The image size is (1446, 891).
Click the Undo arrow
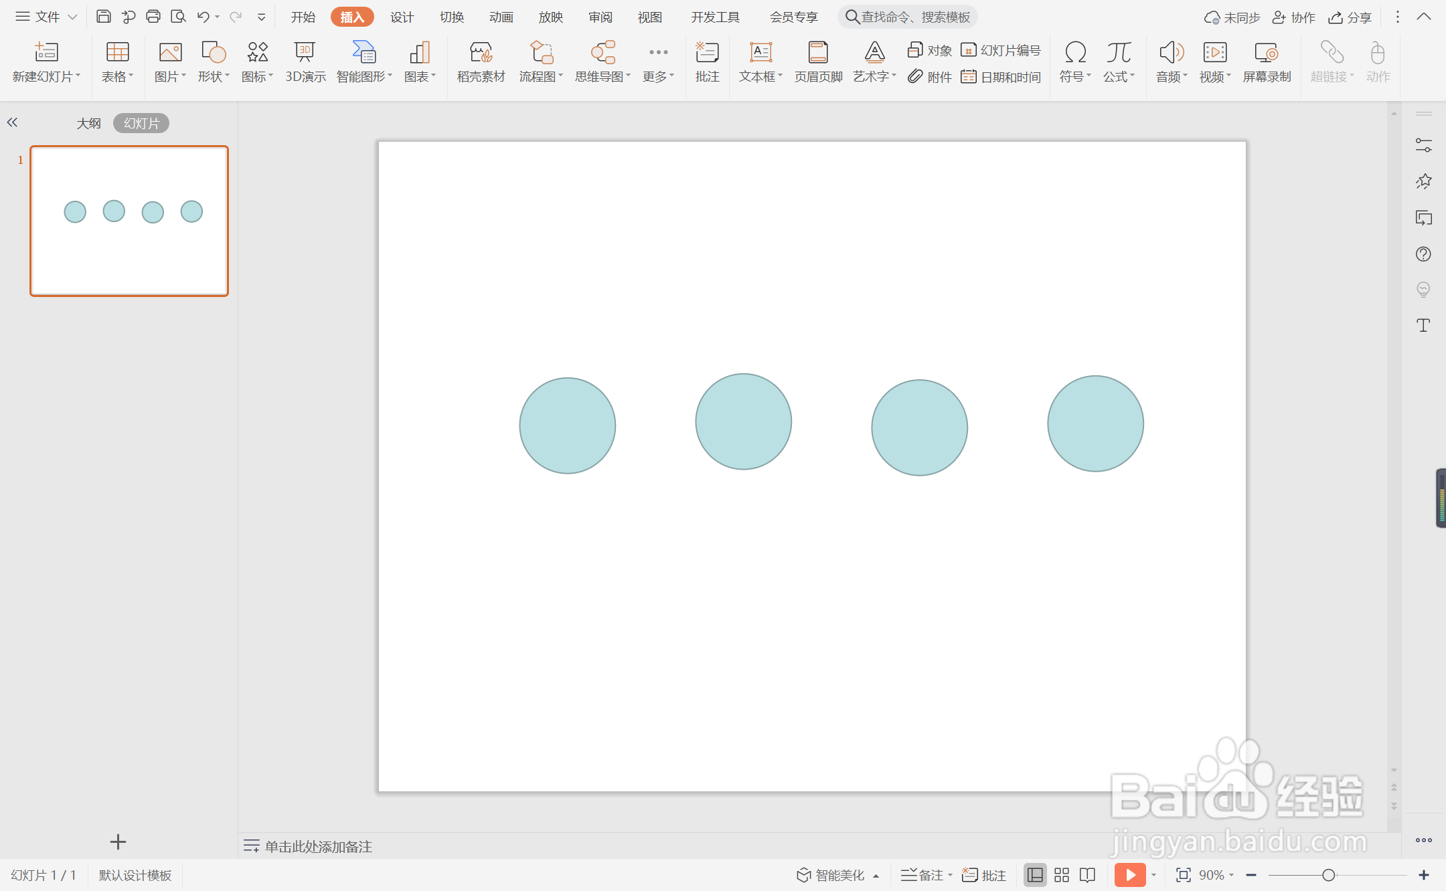point(203,17)
